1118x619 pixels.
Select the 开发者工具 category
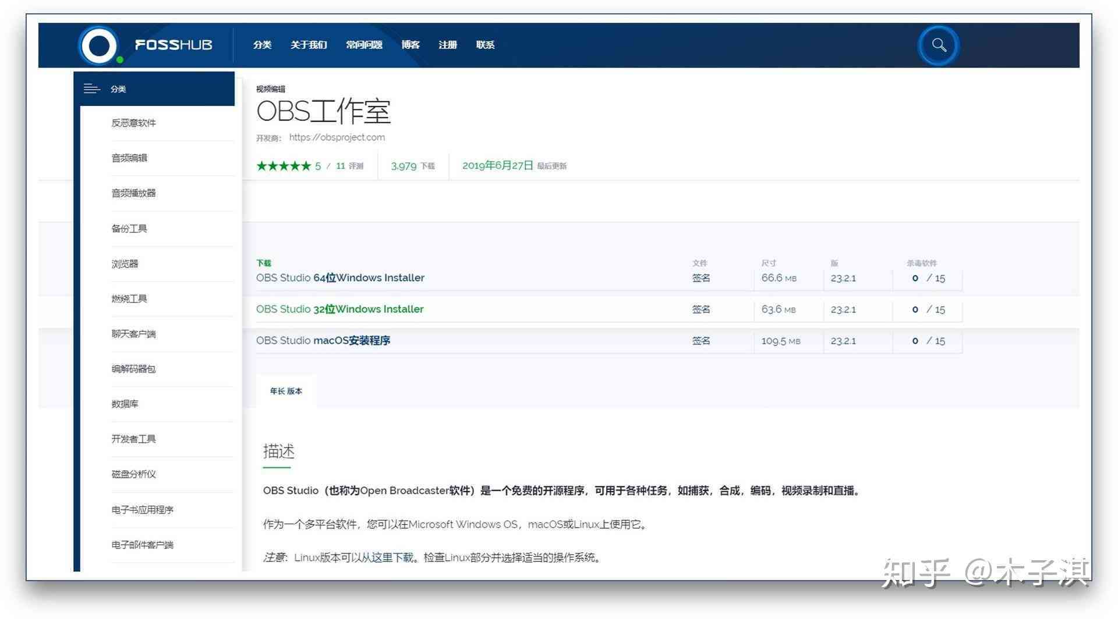click(x=133, y=439)
